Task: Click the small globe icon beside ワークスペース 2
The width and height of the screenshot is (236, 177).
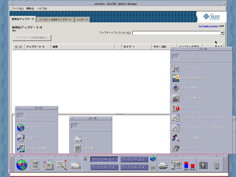Action: click(153, 159)
